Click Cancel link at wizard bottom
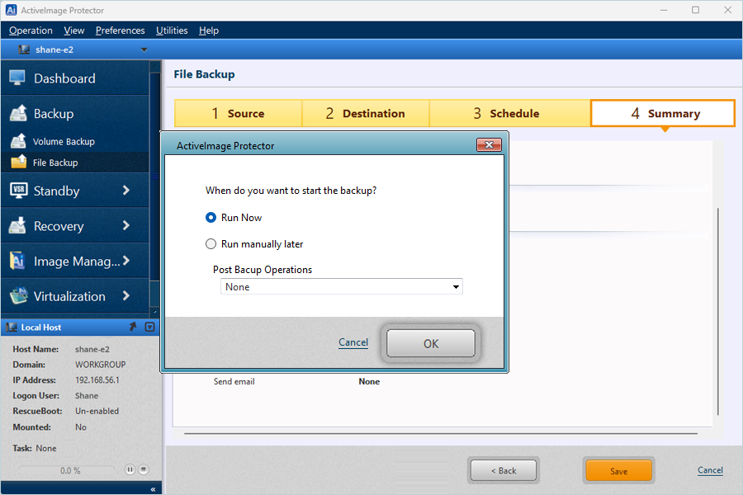 coord(710,470)
